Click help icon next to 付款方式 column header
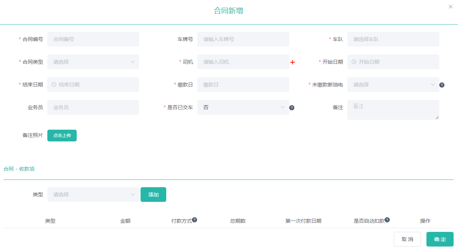The width and height of the screenshot is (458, 248). coord(195,220)
